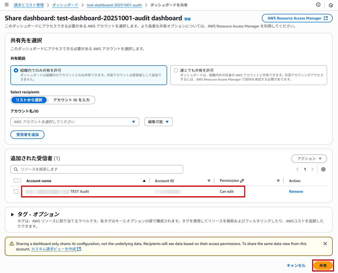338x273 pixels.
Task: Click the Can edit permission cell
Action: [x=227, y=191]
